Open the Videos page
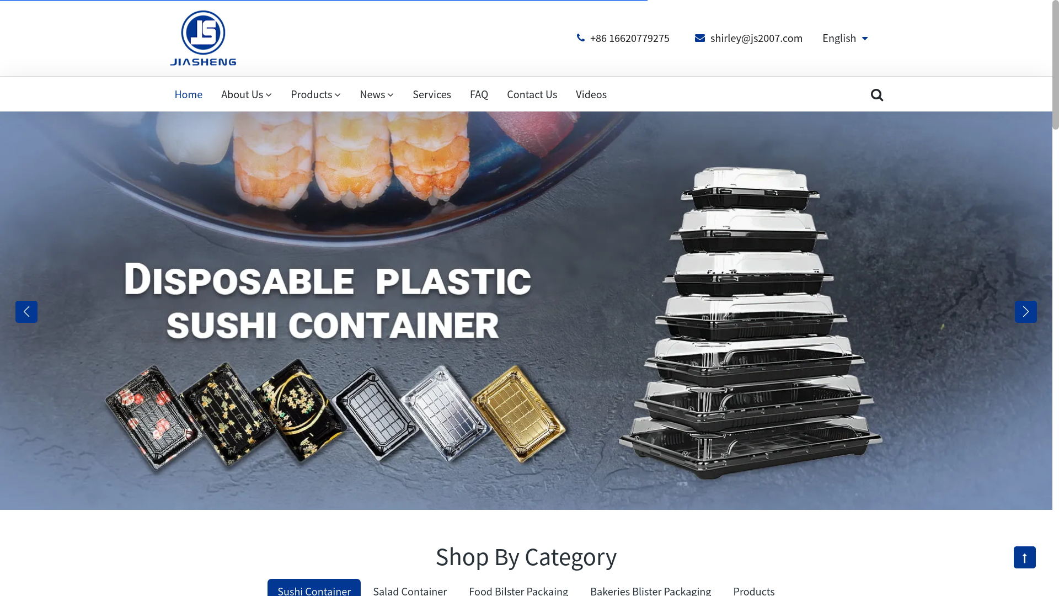Image resolution: width=1059 pixels, height=596 pixels. pos(591,94)
